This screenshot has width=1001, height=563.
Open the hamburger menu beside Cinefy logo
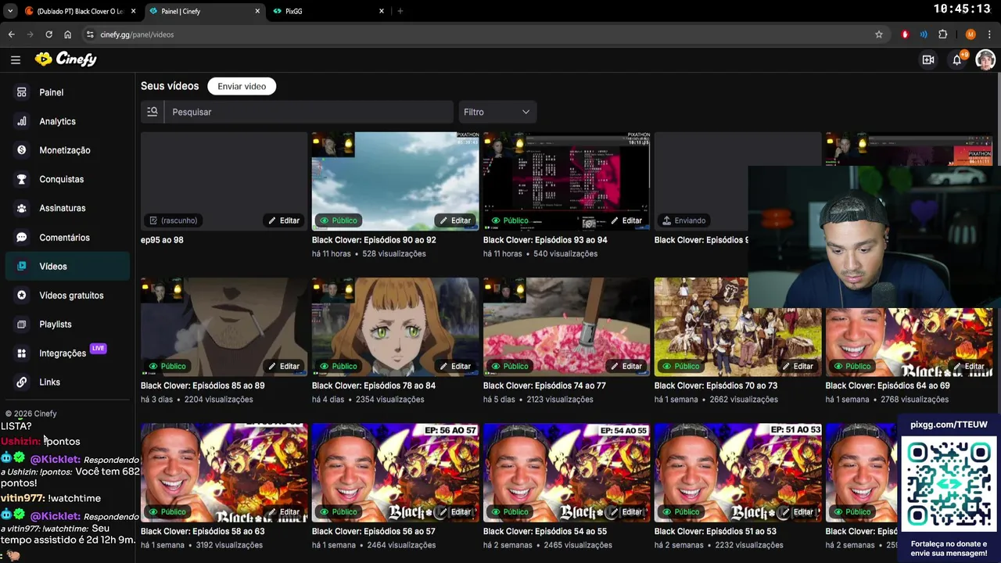coord(16,59)
